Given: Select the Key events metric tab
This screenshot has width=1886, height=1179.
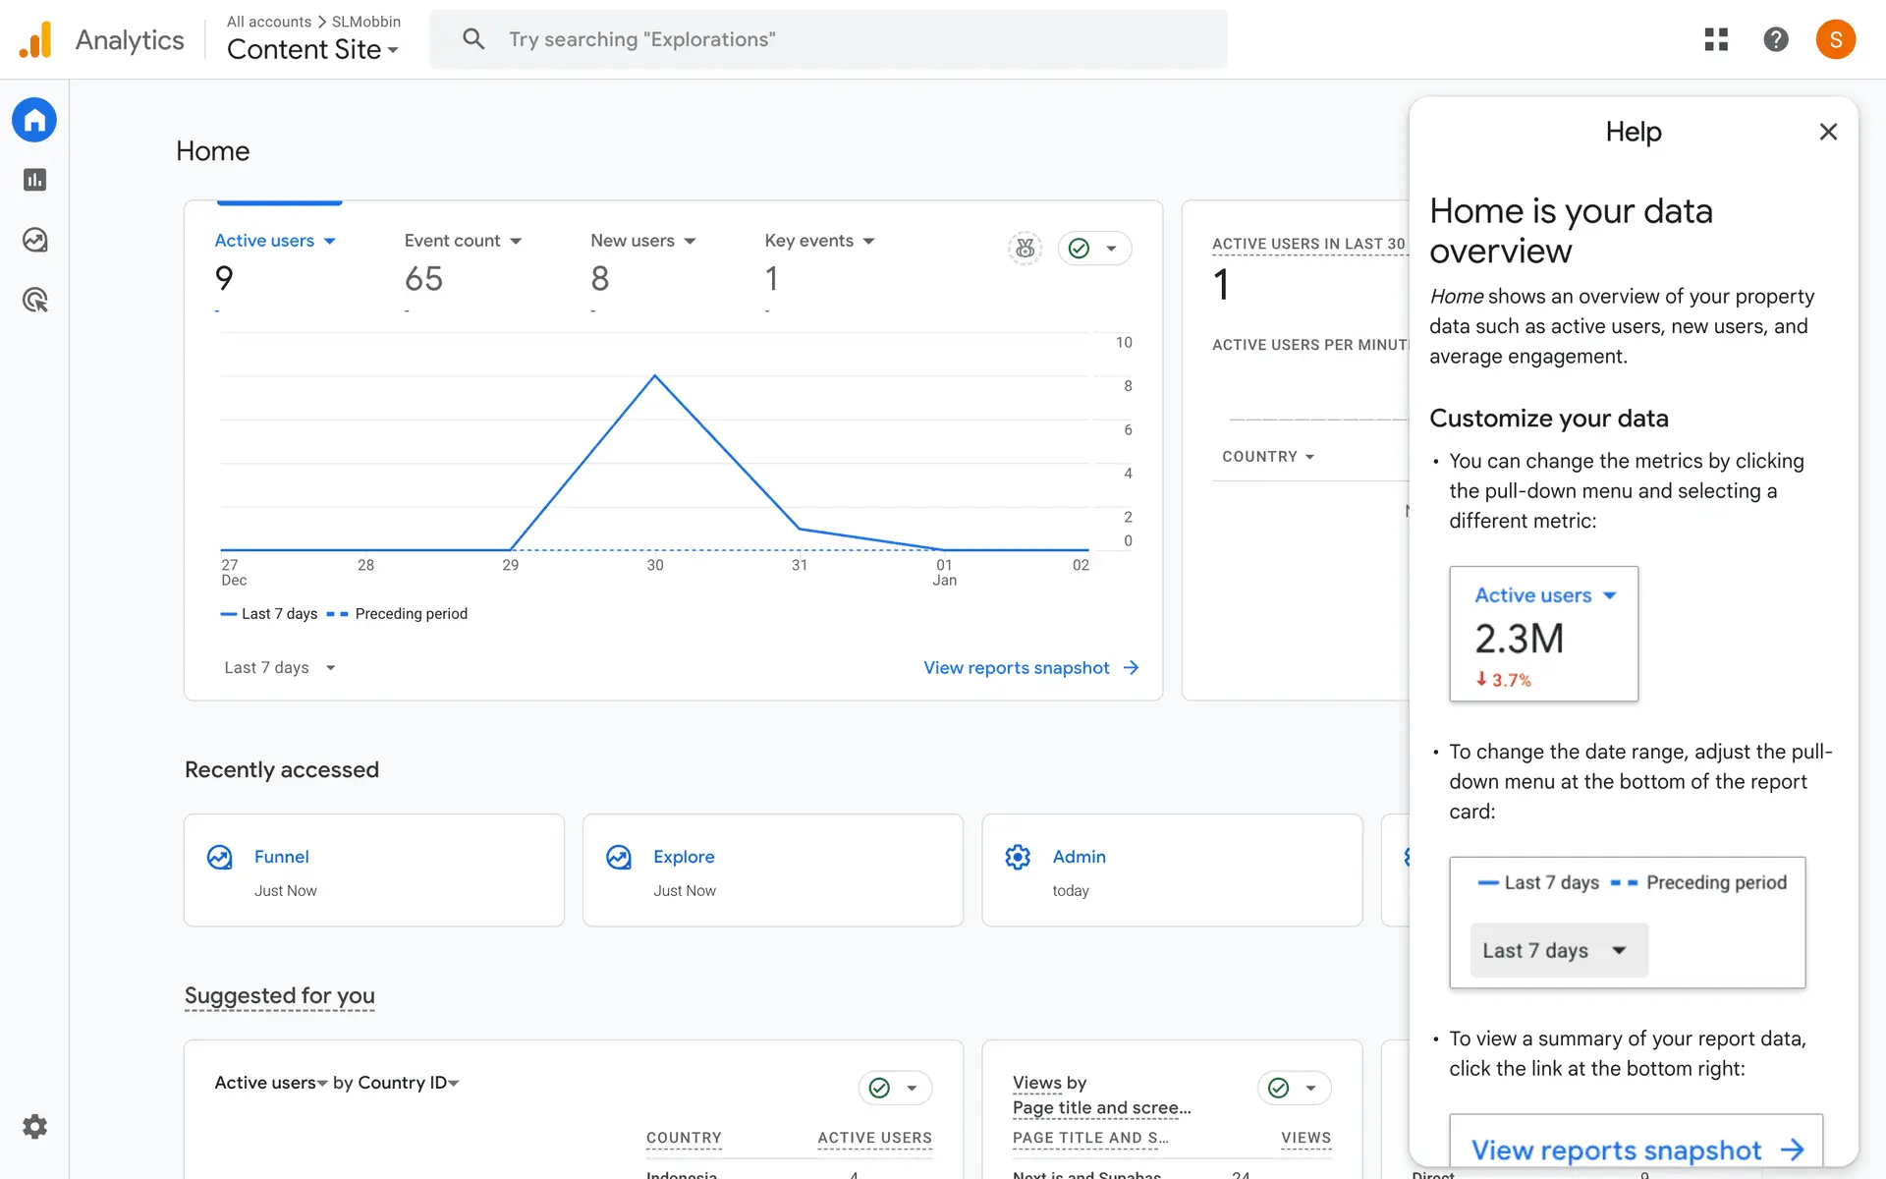Looking at the screenshot, I should coord(818,241).
